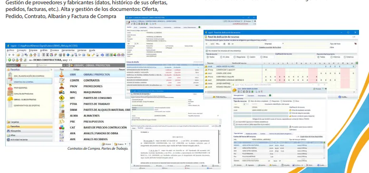369x173 pixels.
Task: Open Doc. Planificación de Compras favorite
Action: 29,76
